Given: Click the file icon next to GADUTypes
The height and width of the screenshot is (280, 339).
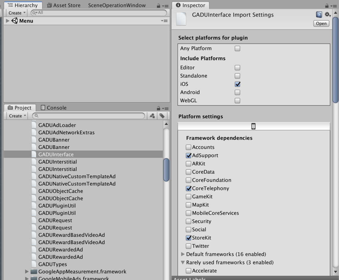Looking at the screenshot, I should tap(34, 264).
